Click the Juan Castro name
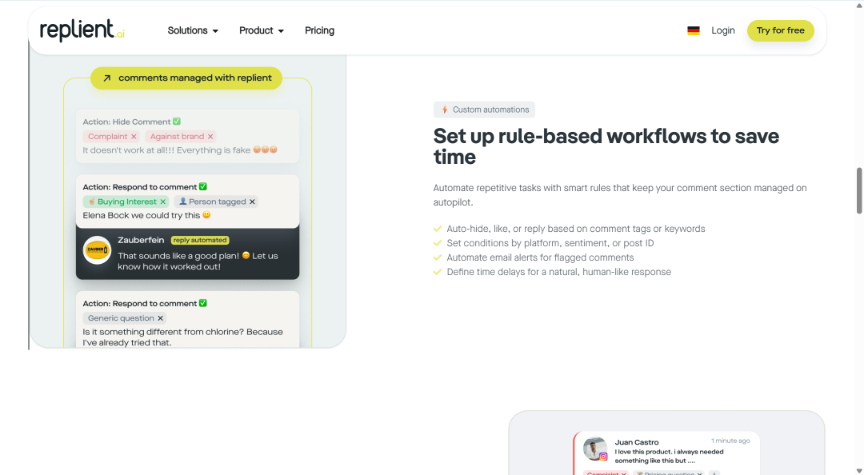The image size is (864, 475). point(637,442)
